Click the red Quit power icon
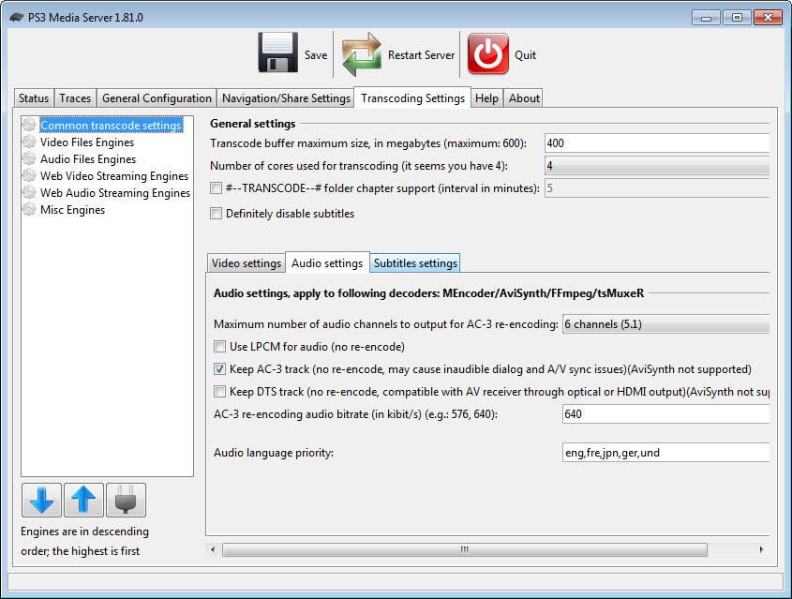The height and width of the screenshot is (599, 792). (488, 54)
